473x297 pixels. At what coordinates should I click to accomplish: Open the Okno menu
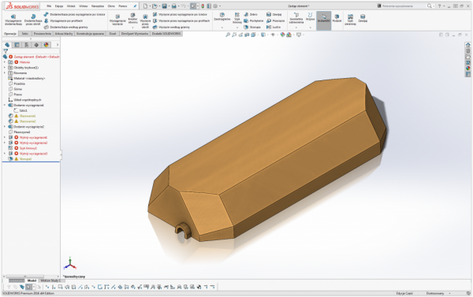111,6
